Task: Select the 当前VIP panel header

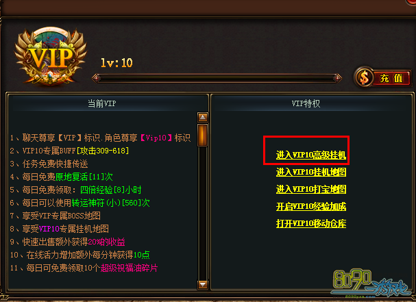Action: pos(102,103)
